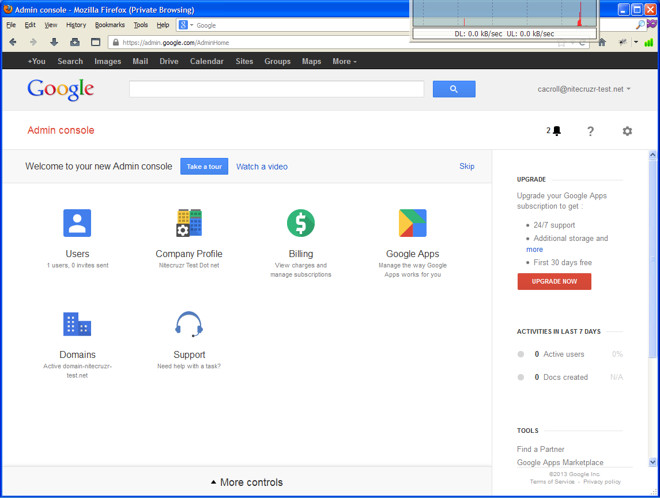Go back with the browser back arrow
Viewport: 660px width, 498px height.
pos(13,42)
